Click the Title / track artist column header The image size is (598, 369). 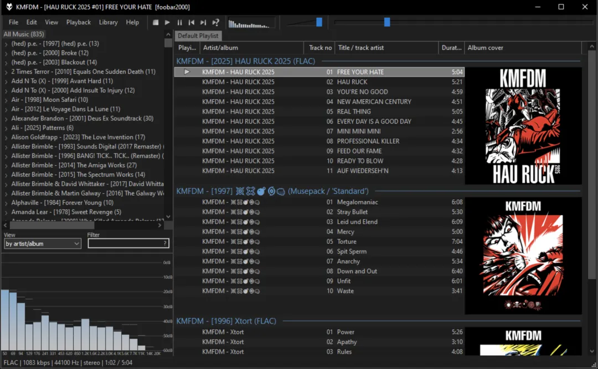pos(360,48)
